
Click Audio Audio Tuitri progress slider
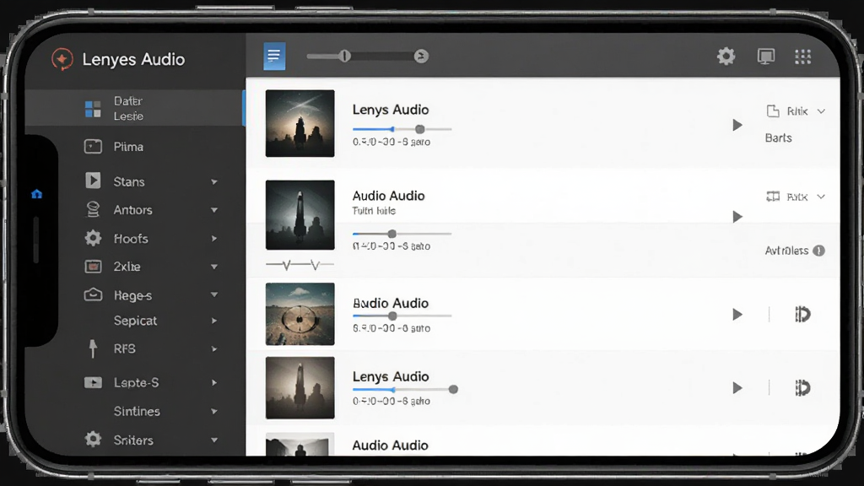click(402, 234)
